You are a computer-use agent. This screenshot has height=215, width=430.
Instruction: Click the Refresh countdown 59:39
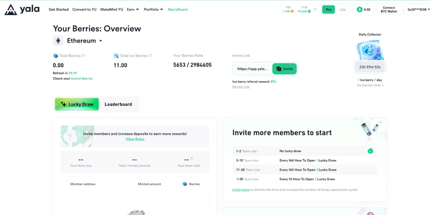[73, 73]
